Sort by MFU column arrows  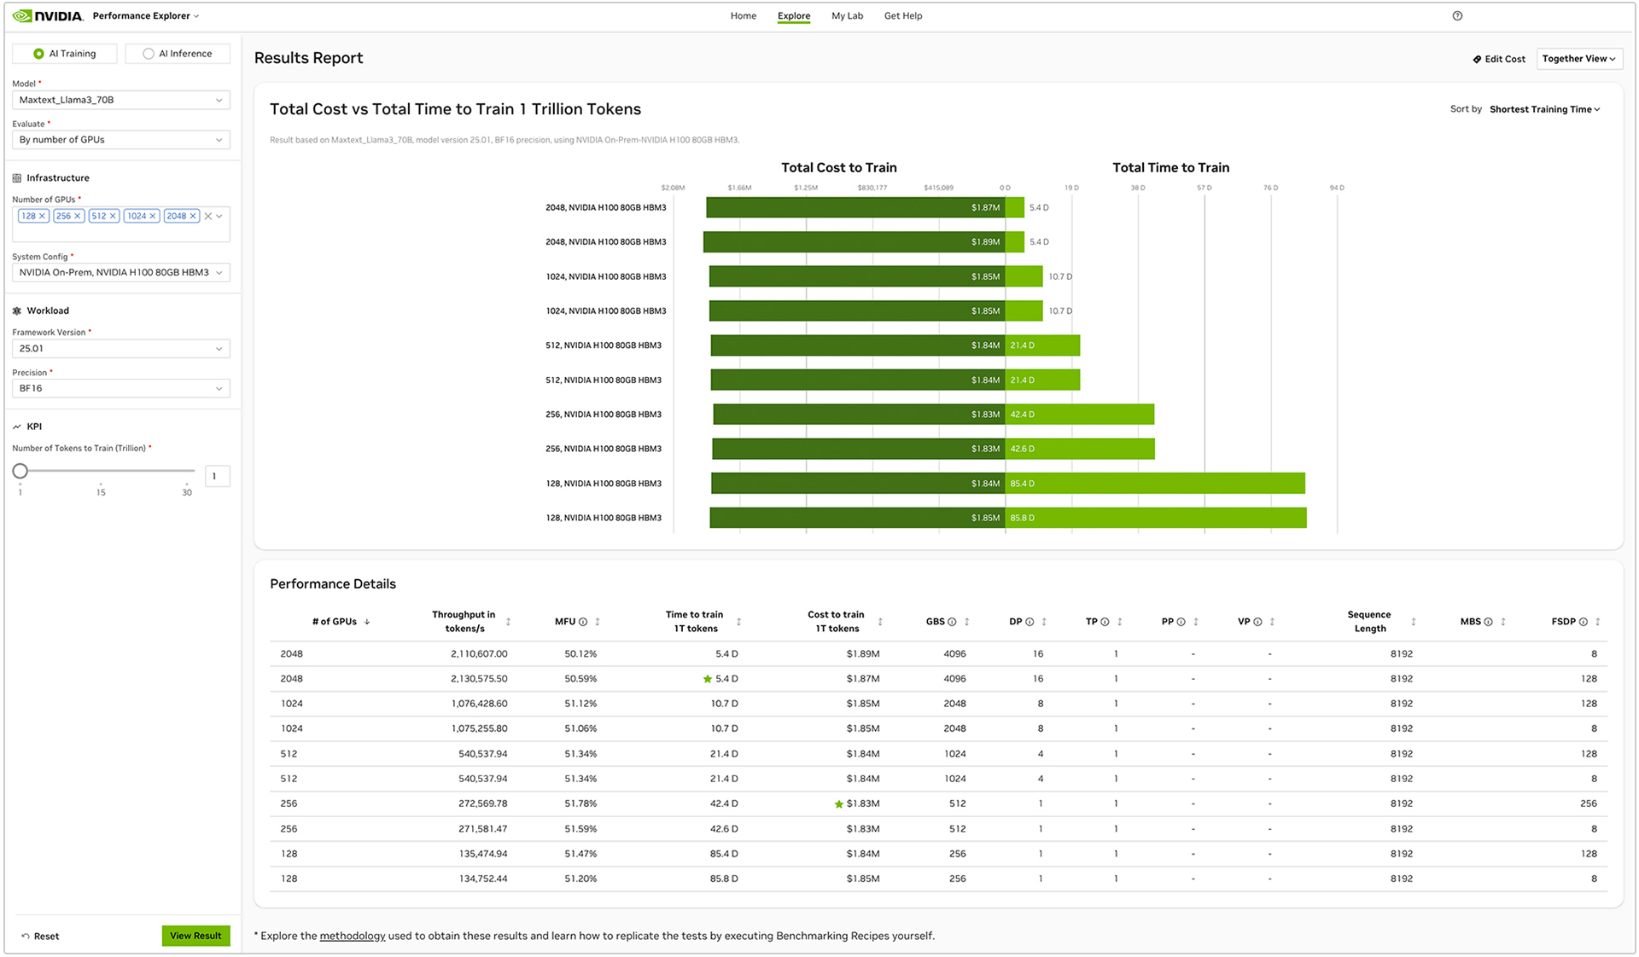[598, 622]
